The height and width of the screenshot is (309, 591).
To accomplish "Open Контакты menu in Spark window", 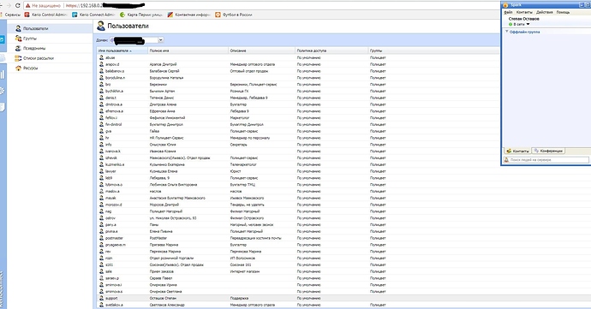I will click(524, 12).
